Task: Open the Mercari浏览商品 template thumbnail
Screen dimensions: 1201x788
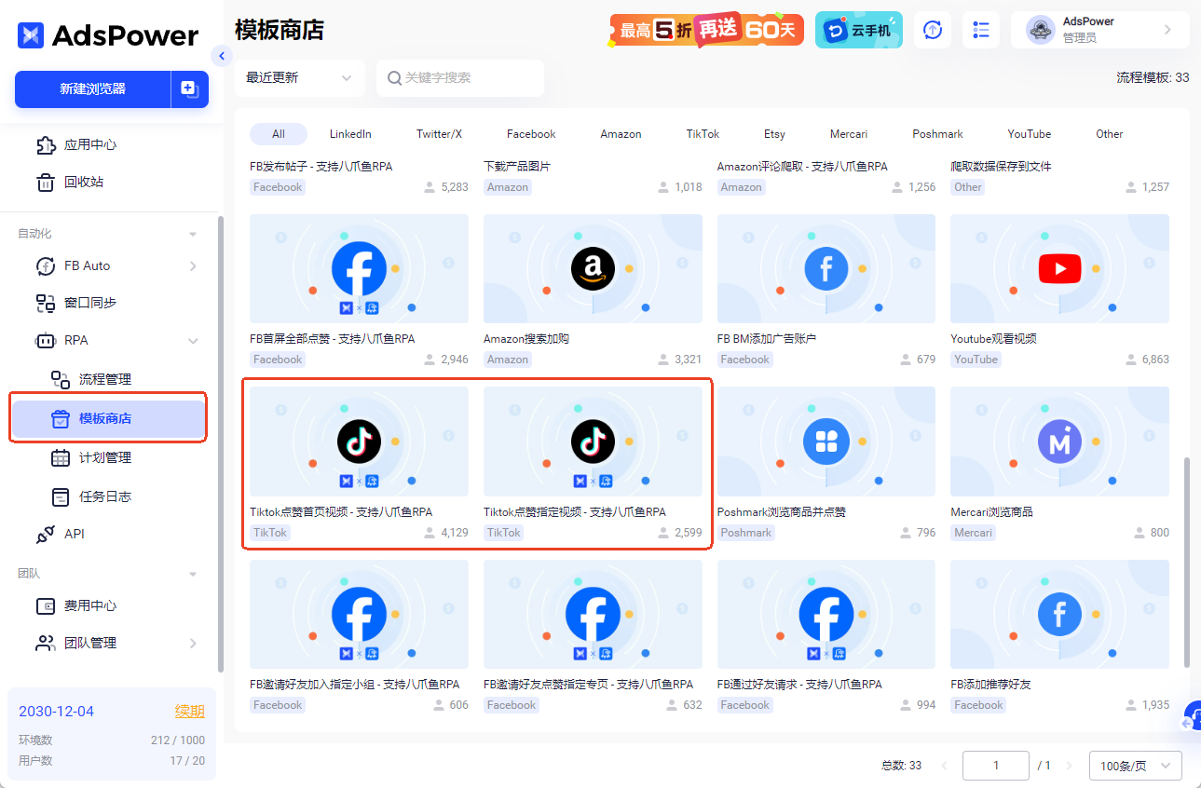Action: point(1059,442)
